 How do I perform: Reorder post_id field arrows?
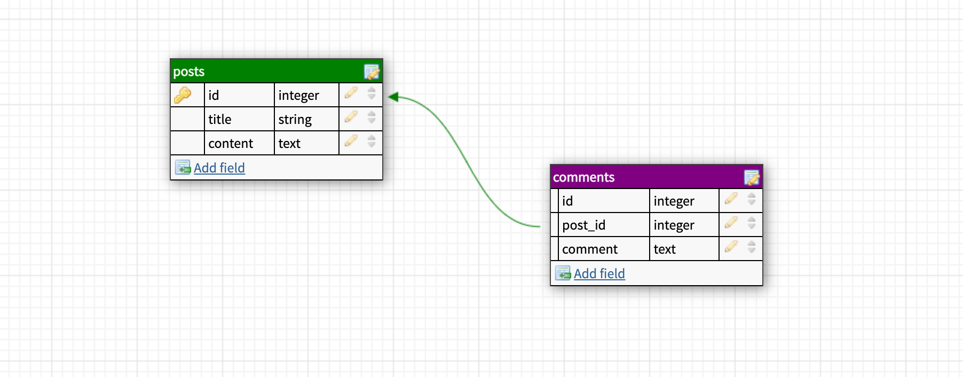click(752, 224)
